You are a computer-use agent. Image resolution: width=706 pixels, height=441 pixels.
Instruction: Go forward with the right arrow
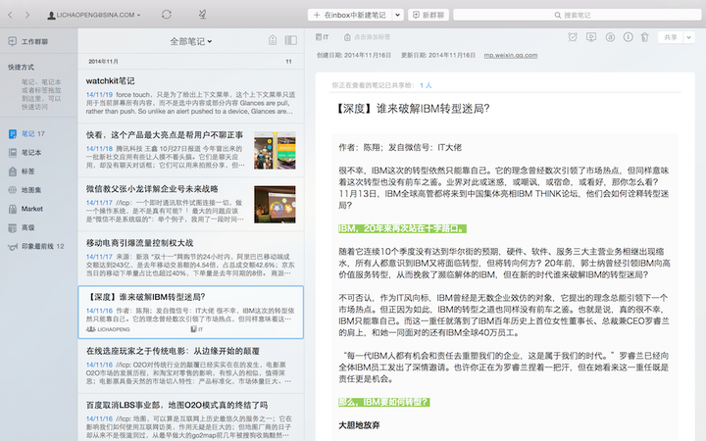pos(27,15)
